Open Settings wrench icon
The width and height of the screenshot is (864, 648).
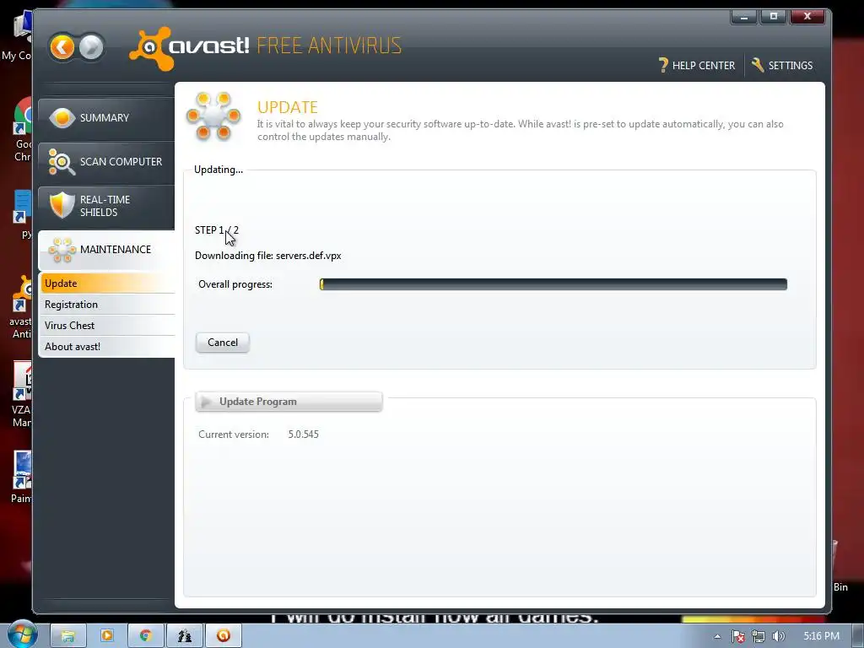(758, 65)
